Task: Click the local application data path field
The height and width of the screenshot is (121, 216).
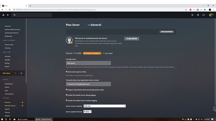Action: pos(88,84)
